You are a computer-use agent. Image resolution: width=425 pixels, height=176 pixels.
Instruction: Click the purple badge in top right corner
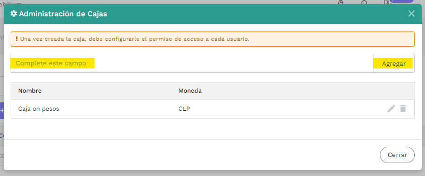pos(402,1)
